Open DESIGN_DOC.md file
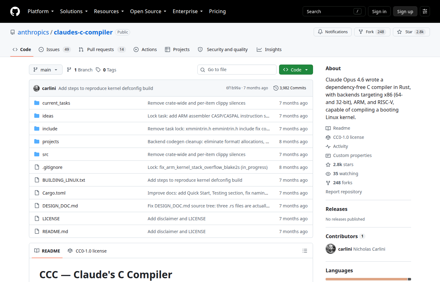The height and width of the screenshot is (282, 440). [x=60, y=206]
